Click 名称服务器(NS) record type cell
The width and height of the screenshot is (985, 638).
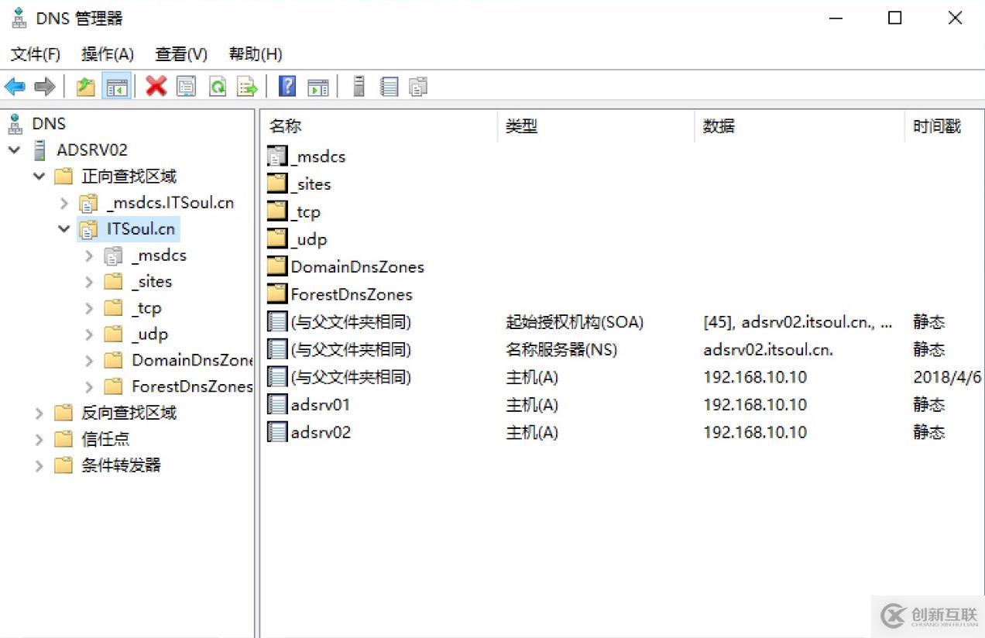tap(561, 350)
